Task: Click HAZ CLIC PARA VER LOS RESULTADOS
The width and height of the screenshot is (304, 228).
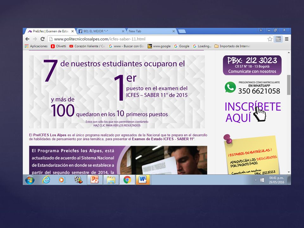Action: 117,125
